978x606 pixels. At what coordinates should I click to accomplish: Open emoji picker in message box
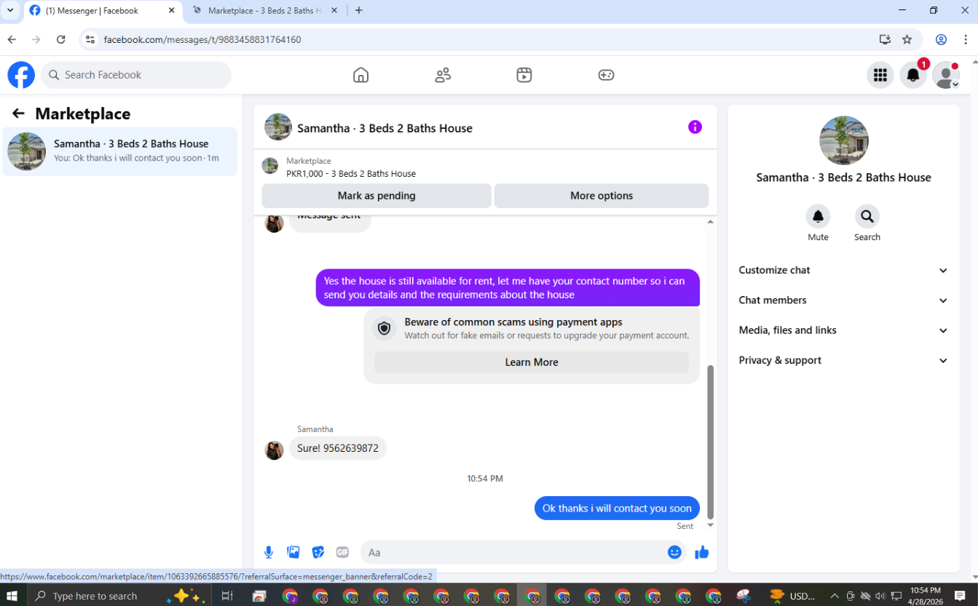674,552
